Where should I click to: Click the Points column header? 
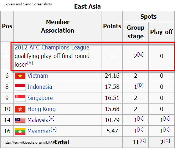(x=112, y=26)
